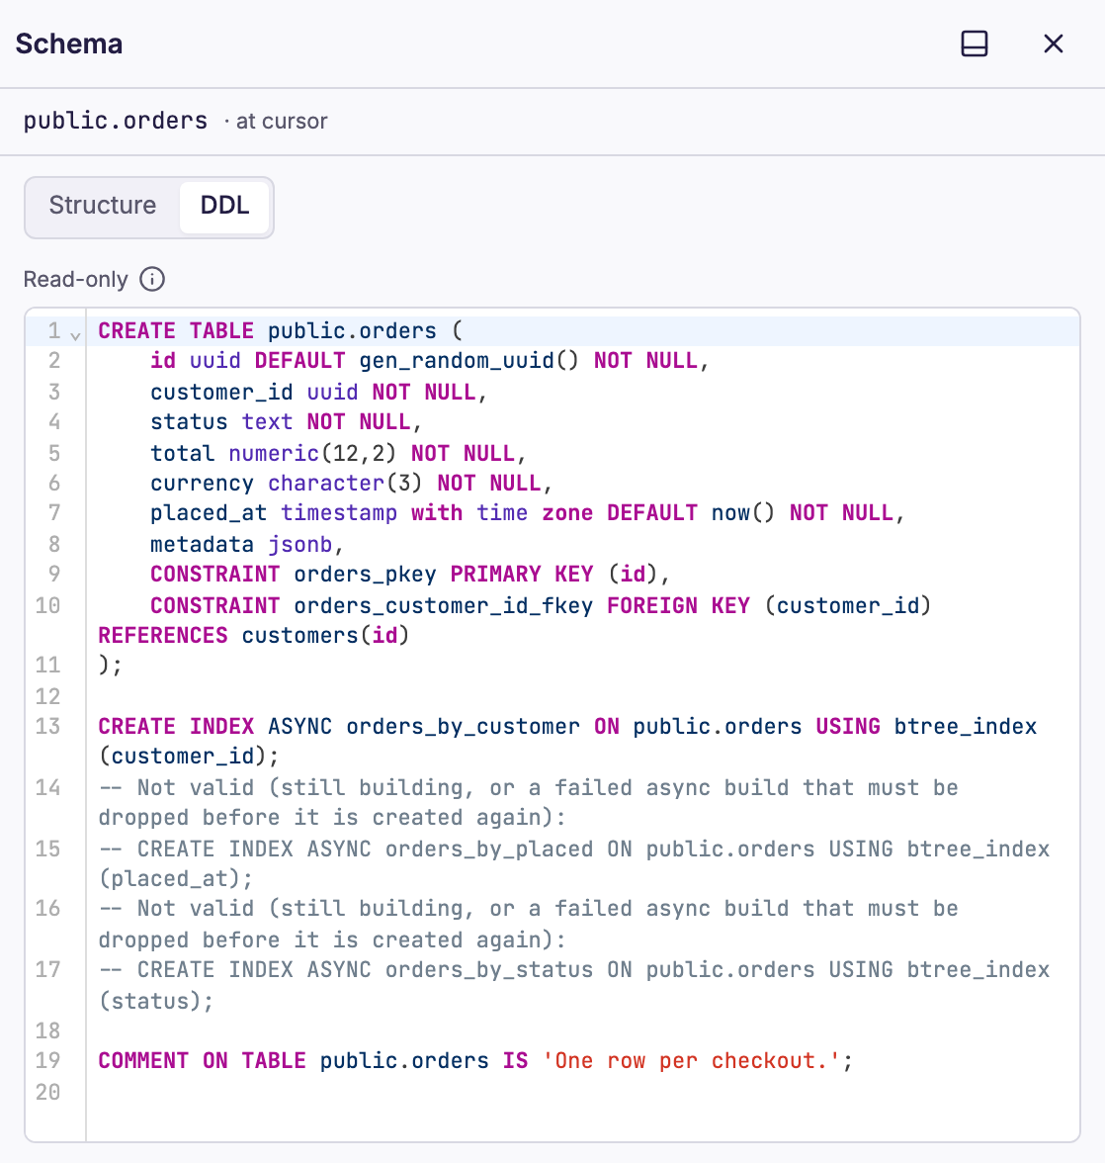Viewport: 1105px width, 1163px height.
Task: Click 'customers' referenced table name
Action: pyautogui.click(x=300, y=636)
